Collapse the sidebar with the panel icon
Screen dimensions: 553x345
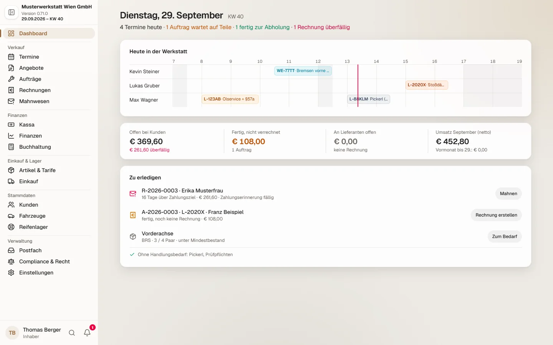[12, 12]
